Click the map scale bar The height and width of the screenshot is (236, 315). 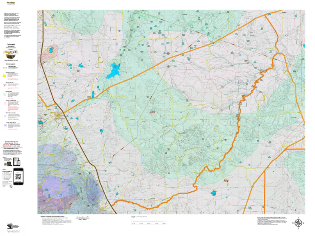pyautogui.click(x=148, y=222)
